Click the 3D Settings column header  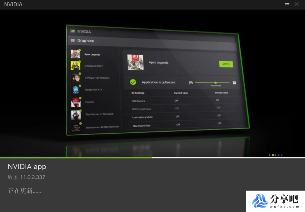pyautogui.click(x=138, y=93)
